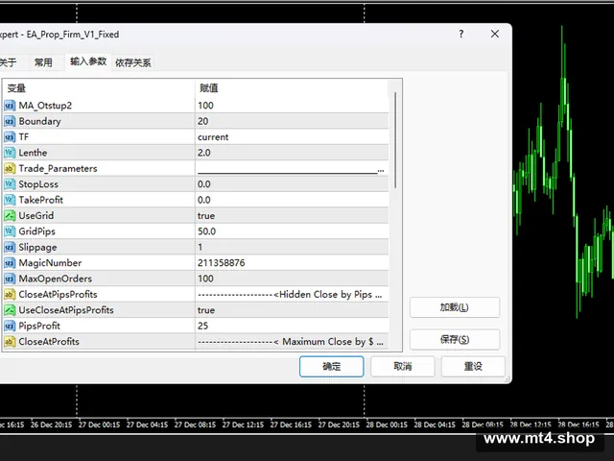614x461 pixels.
Task: Click the boolean icon beside UseGrid
Action: click(10, 215)
